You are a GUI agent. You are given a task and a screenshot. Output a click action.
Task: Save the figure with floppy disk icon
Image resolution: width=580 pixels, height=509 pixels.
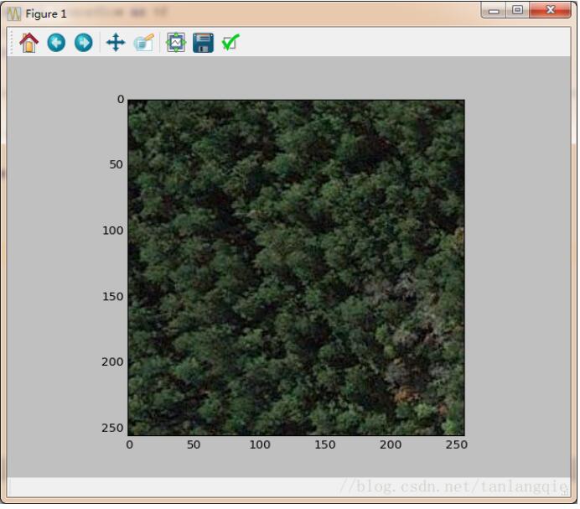pos(203,43)
